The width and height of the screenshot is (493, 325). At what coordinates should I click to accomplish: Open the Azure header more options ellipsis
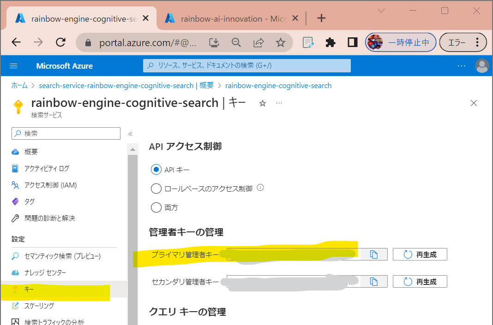pos(462,66)
